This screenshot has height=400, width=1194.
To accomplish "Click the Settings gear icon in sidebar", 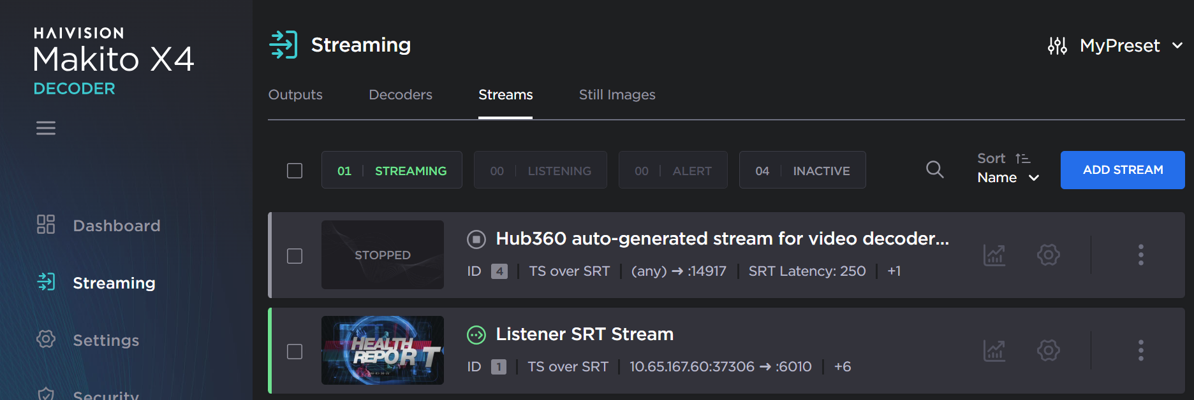I will coord(46,339).
